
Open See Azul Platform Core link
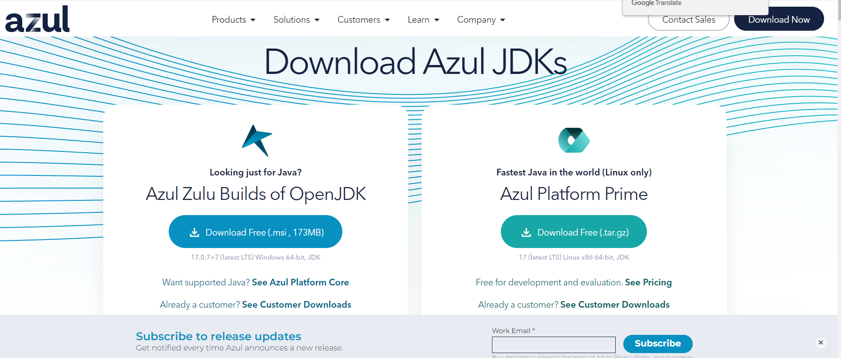point(301,282)
